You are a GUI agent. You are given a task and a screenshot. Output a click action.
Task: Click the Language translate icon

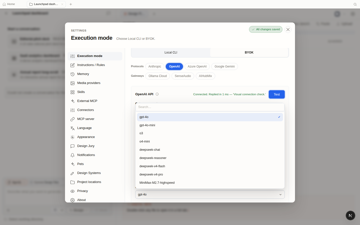72,128
